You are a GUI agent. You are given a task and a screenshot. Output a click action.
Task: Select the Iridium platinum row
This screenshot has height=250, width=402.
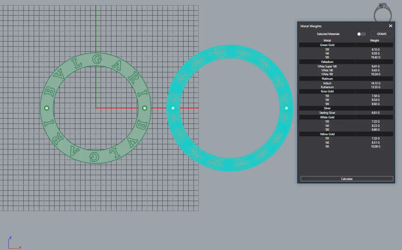[x=327, y=83]
